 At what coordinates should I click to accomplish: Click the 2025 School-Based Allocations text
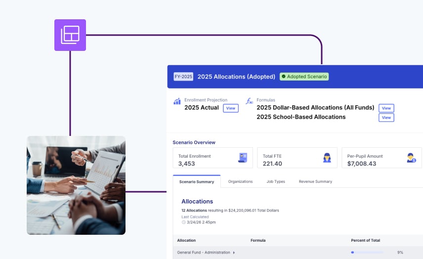pyautogui.click(x=301, y=117)
